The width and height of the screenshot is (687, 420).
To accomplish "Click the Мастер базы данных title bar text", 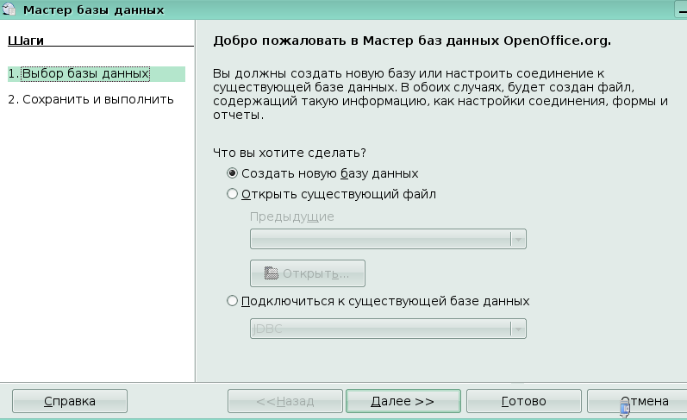I will point(93,9).
